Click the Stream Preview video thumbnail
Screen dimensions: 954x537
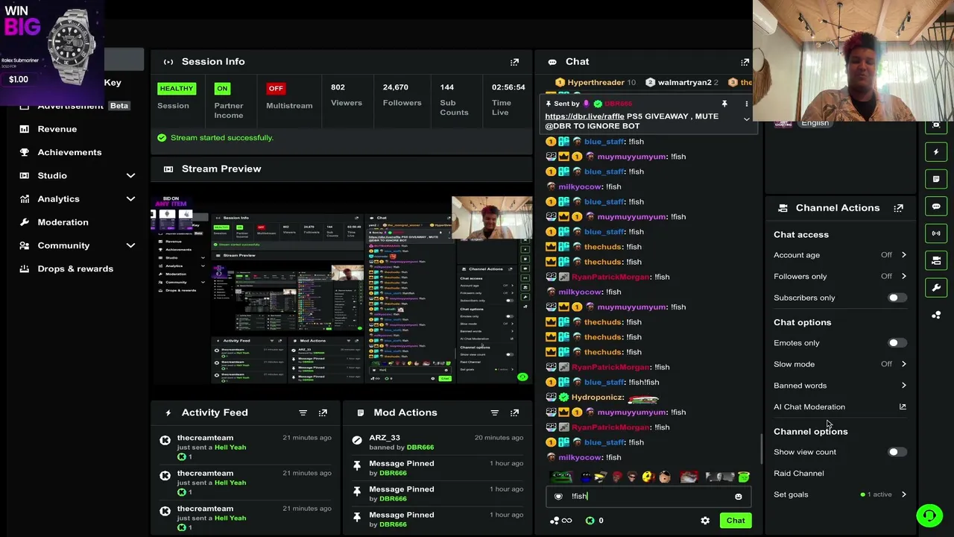point(342,289)
